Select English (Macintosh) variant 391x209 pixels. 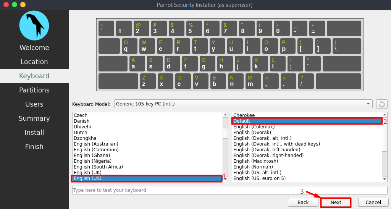(x=307, y=161)
